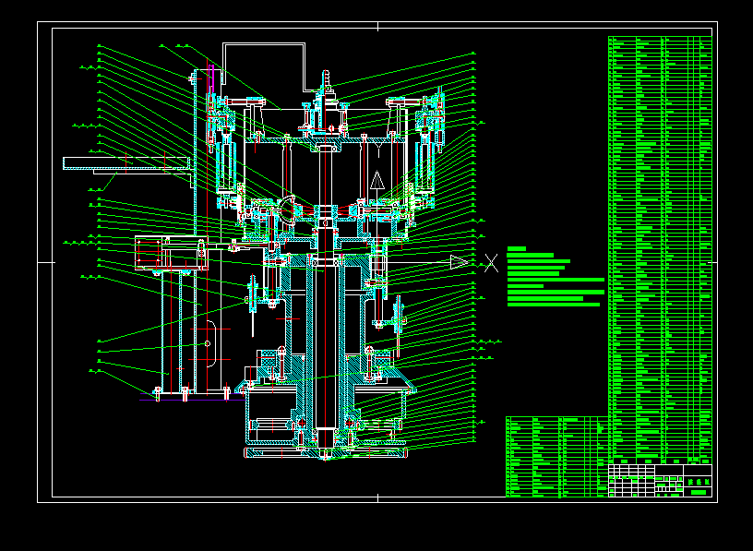Select the right-pointing arrow beside the assembly
This screenshot has height=551, width=753.
(459, 262)
